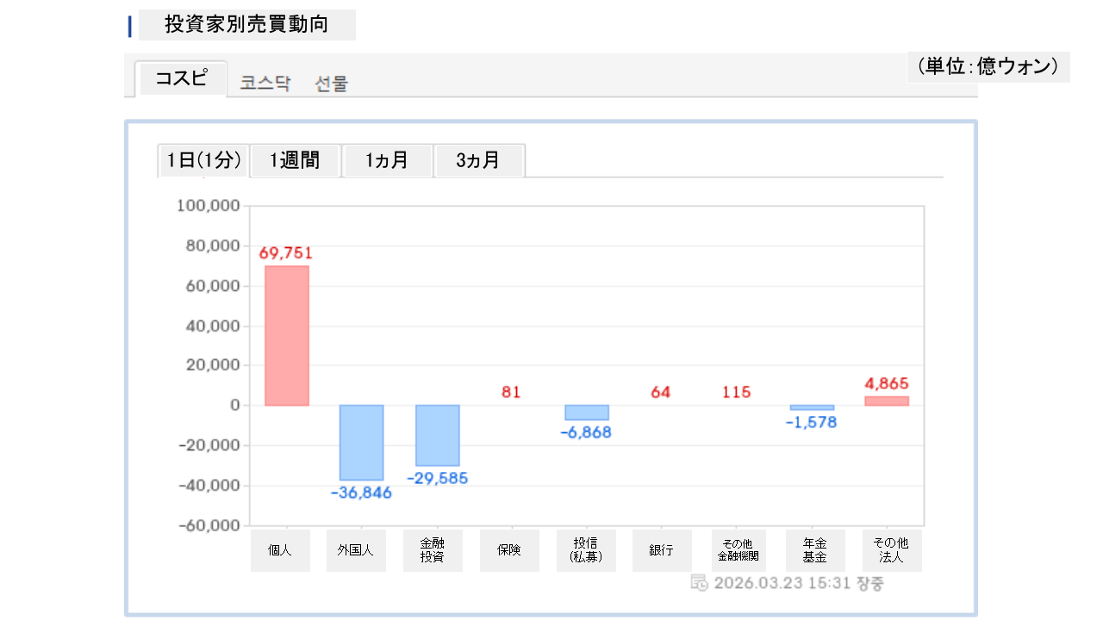
Task: Select the red その他法人 bar showing 4,865
Action: coord(887,400)
